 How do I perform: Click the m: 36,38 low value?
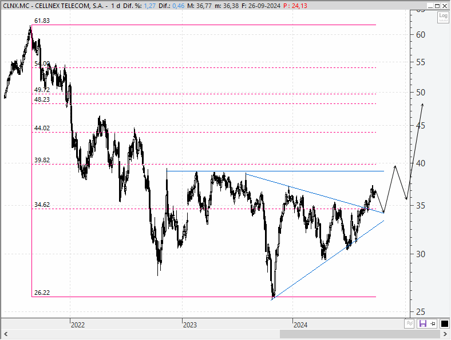tap(227, 6)
